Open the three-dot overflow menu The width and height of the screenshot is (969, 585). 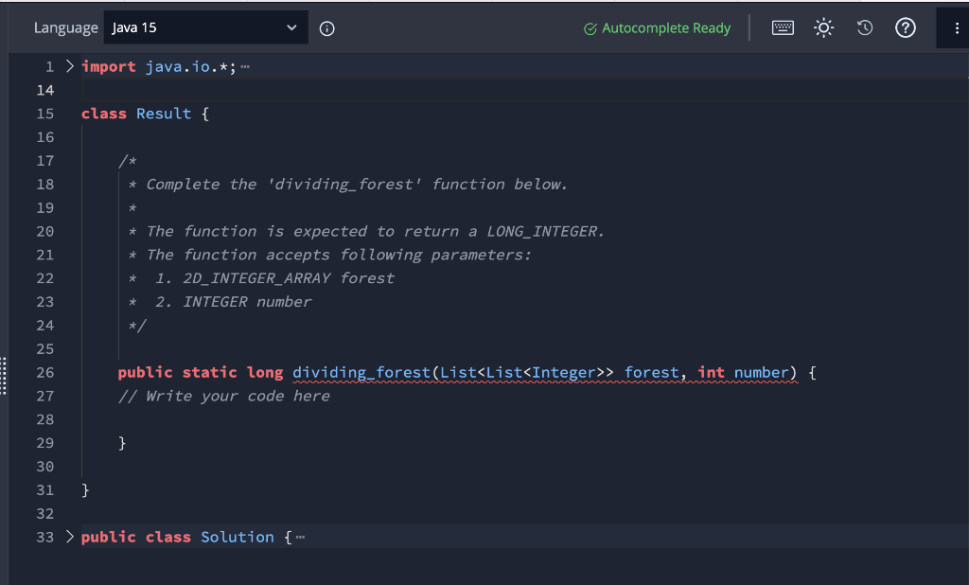(x=956, y=27)
